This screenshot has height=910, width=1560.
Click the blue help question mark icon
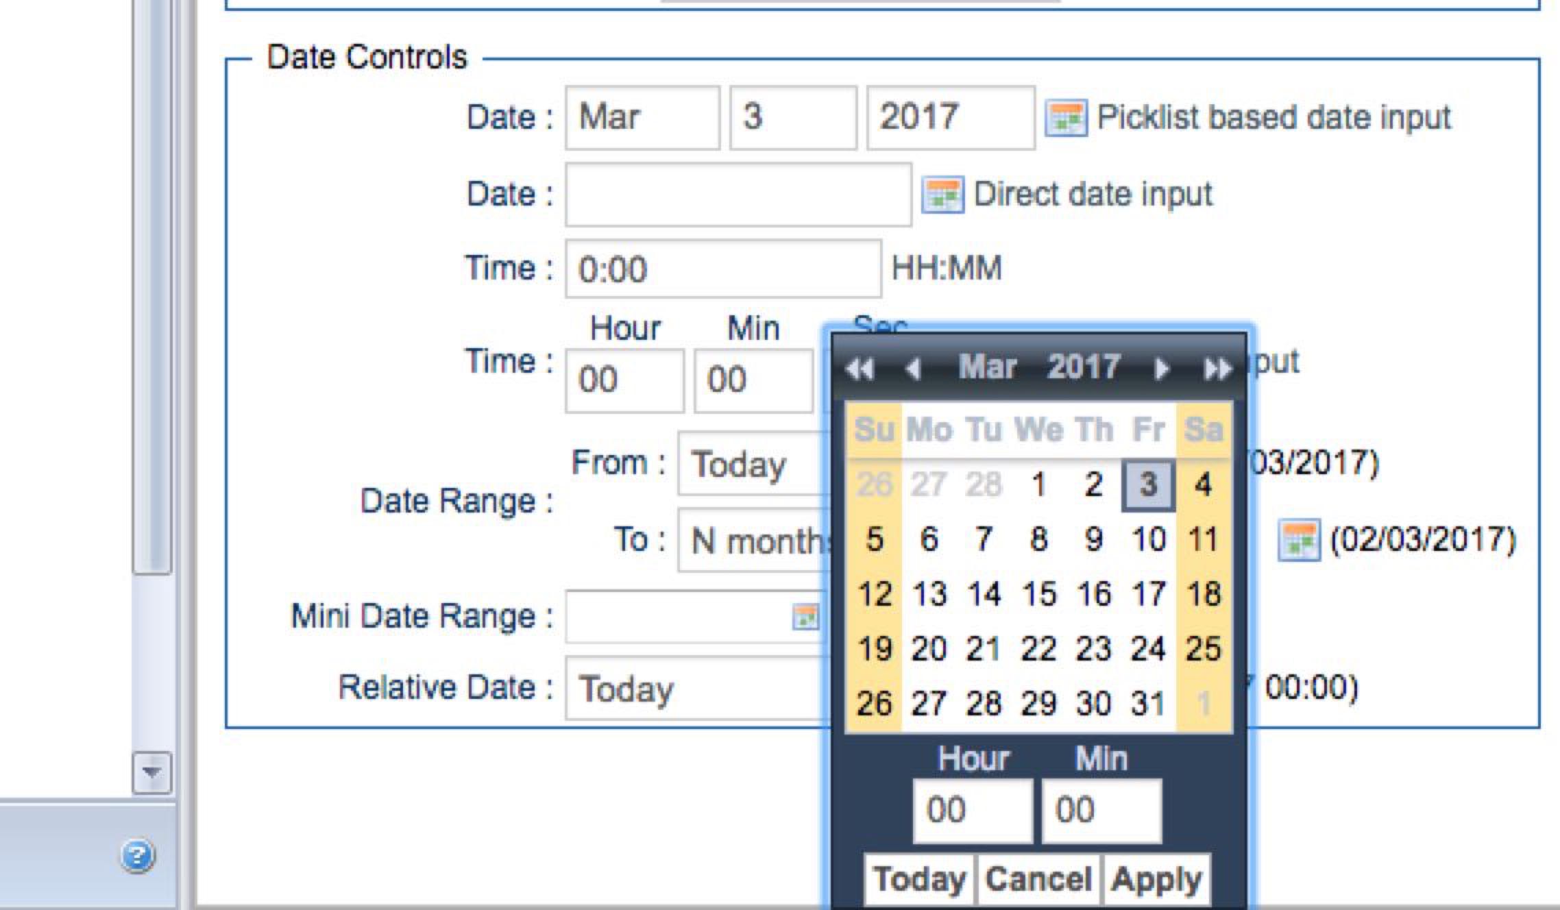[x=138, y=856]
